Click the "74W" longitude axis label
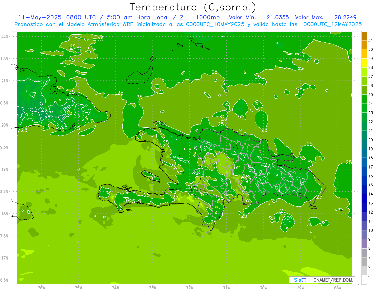 click(115, 288)
